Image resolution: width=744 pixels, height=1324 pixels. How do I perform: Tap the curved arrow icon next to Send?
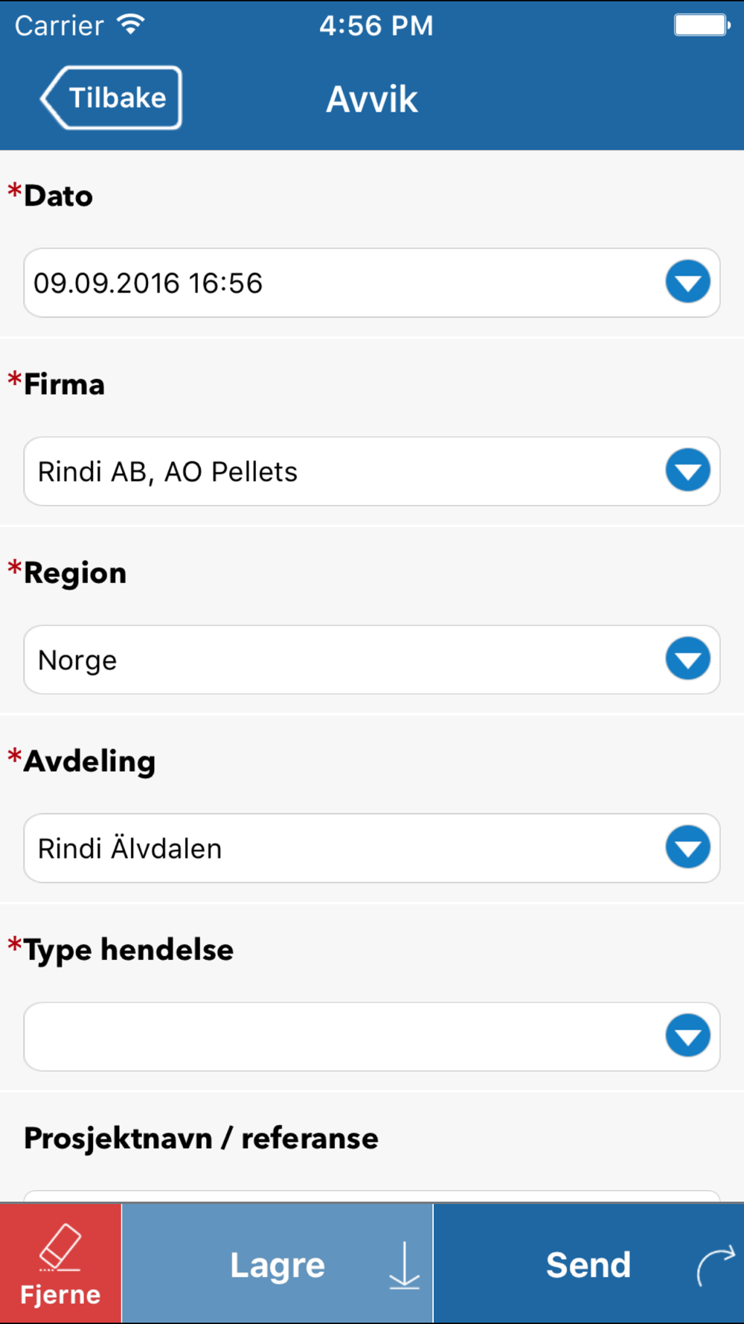pyautogui.click(x=716, y=1266)
